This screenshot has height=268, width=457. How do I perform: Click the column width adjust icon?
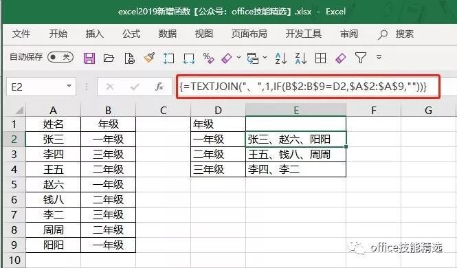point(189,58)
